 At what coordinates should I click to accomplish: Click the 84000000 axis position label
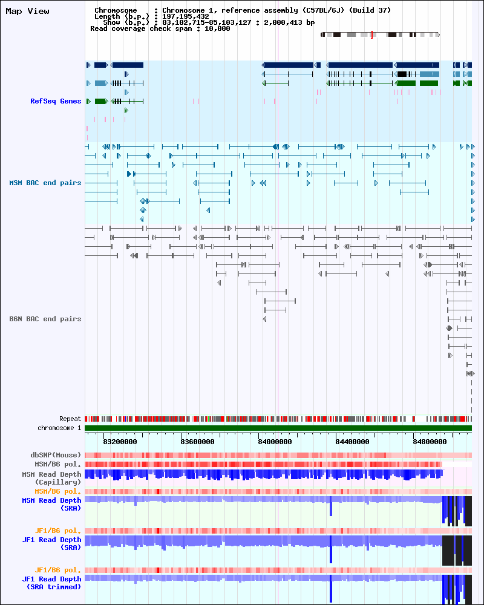coord(275,442)
